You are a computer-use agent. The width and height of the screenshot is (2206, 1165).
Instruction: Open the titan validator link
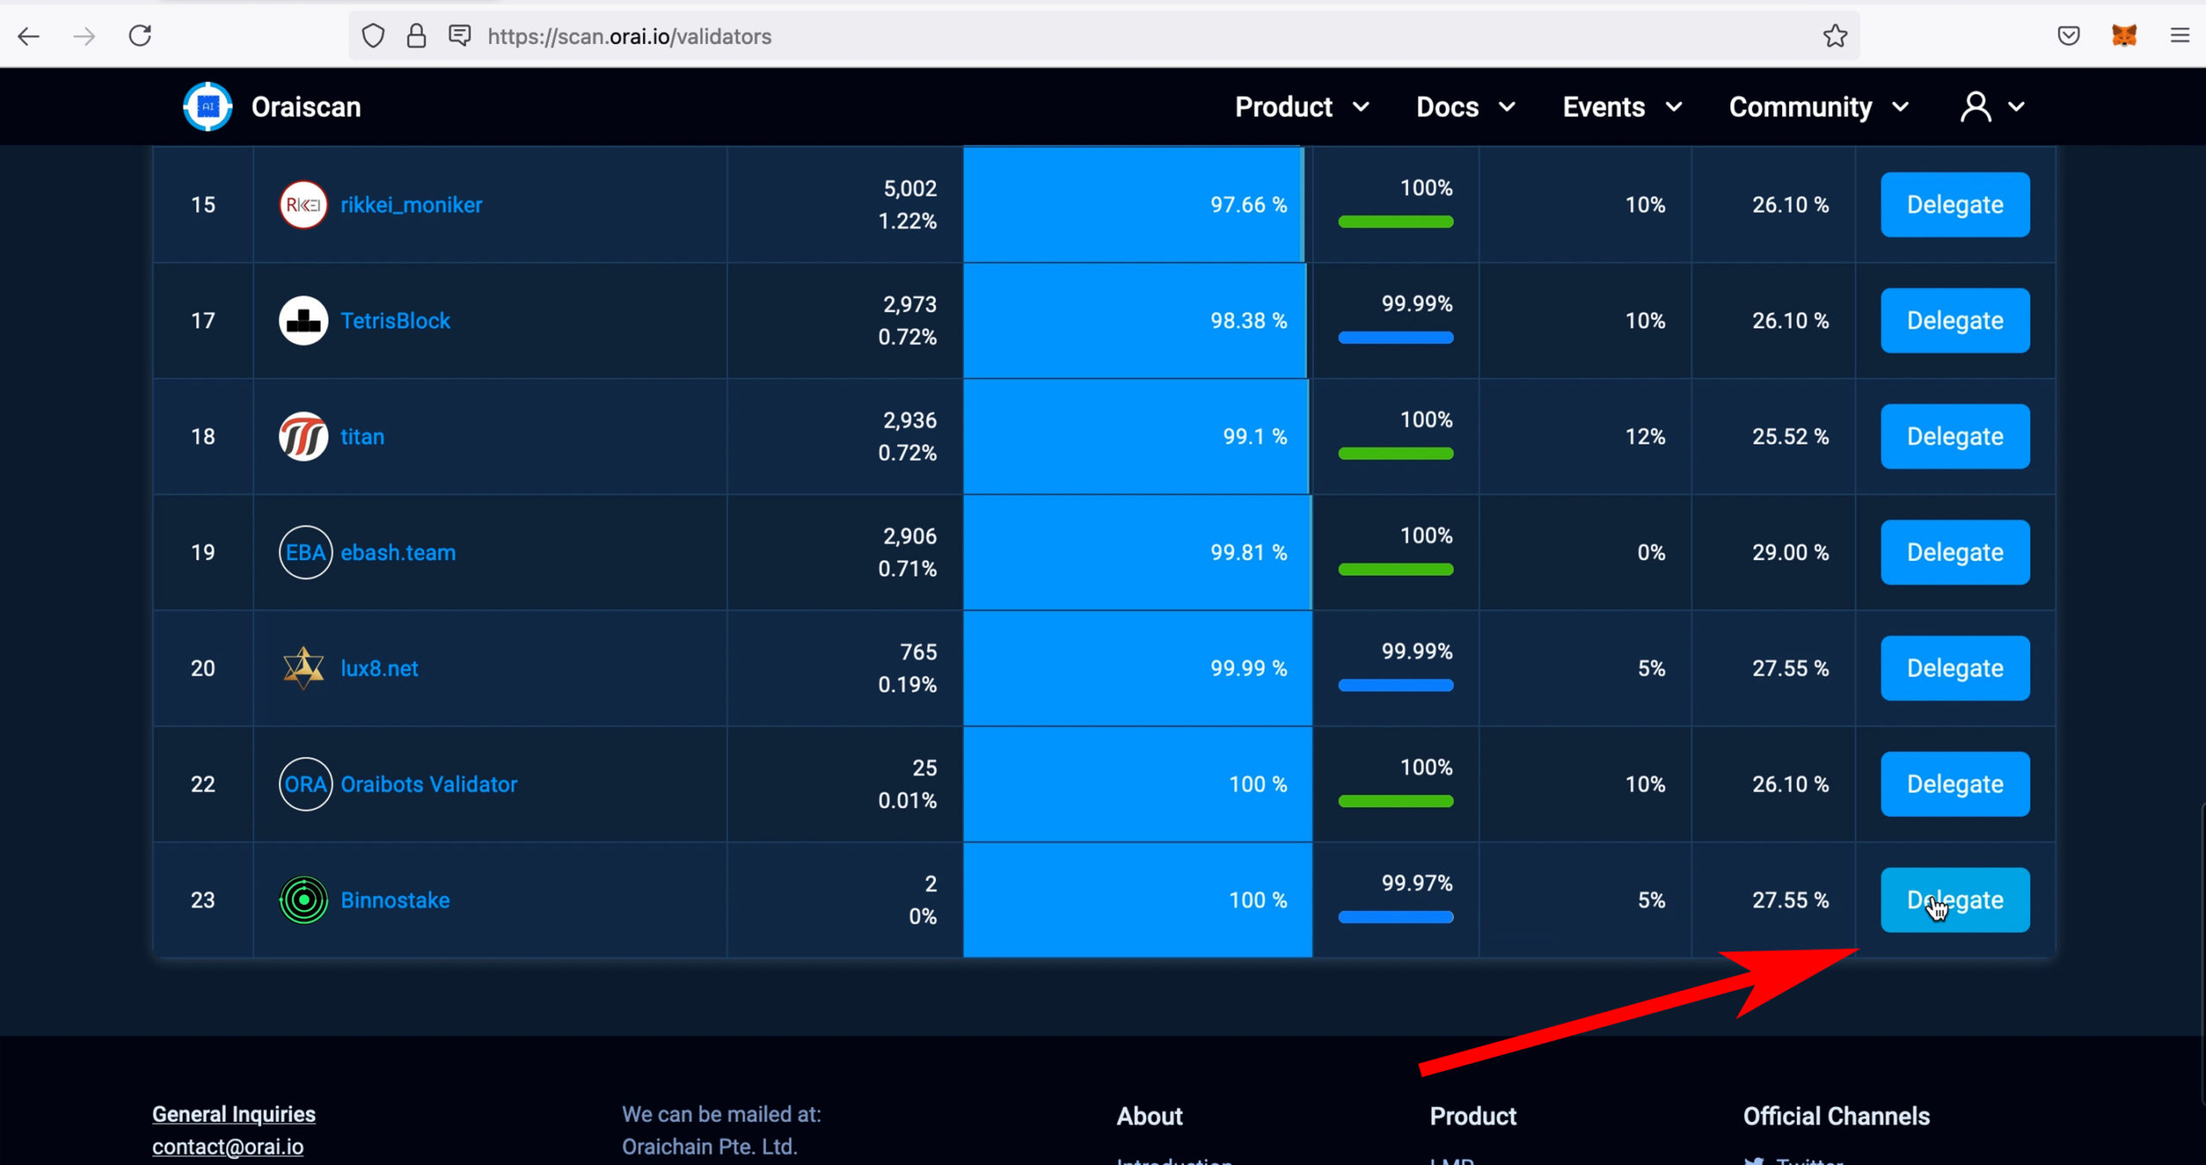tap(362, 437)
